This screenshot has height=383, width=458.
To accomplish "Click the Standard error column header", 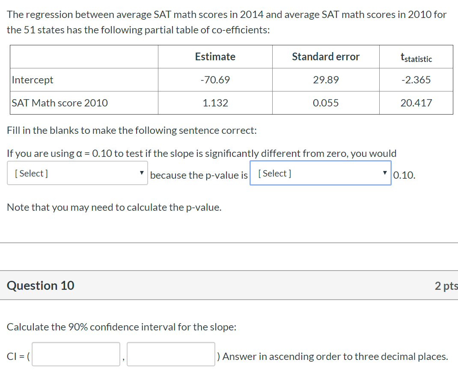I will pyautogui.click(x=326, y=56).
